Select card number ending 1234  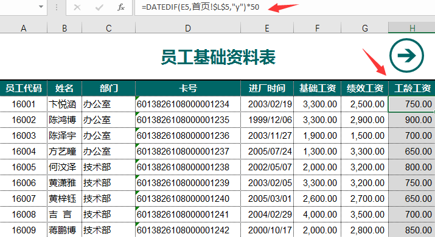(x=188, y=104)
